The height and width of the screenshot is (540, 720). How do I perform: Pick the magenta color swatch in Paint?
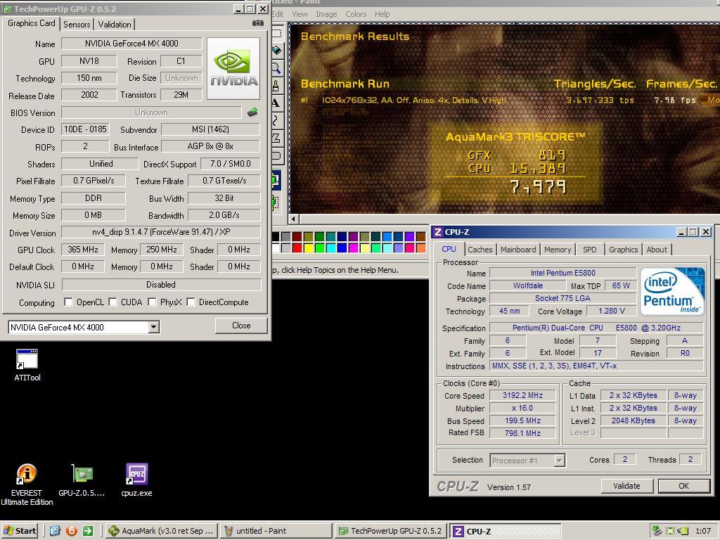tap(353, 248)
